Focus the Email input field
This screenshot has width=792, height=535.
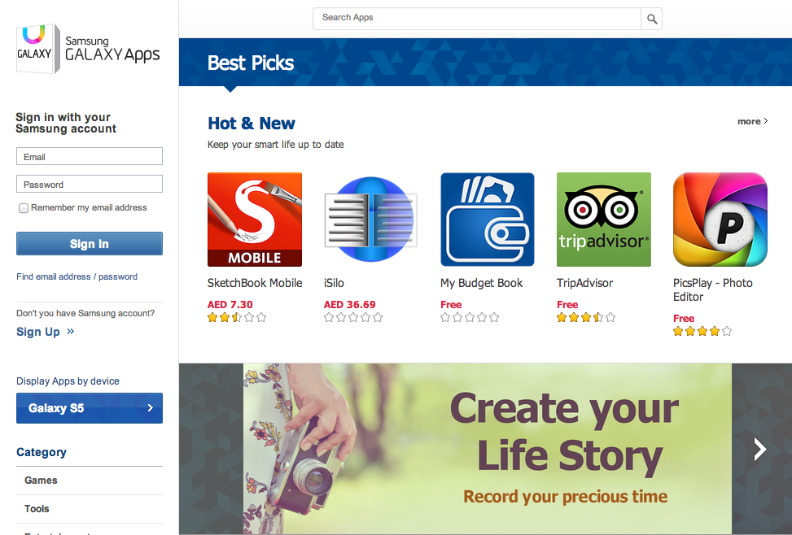pos(90,157)
